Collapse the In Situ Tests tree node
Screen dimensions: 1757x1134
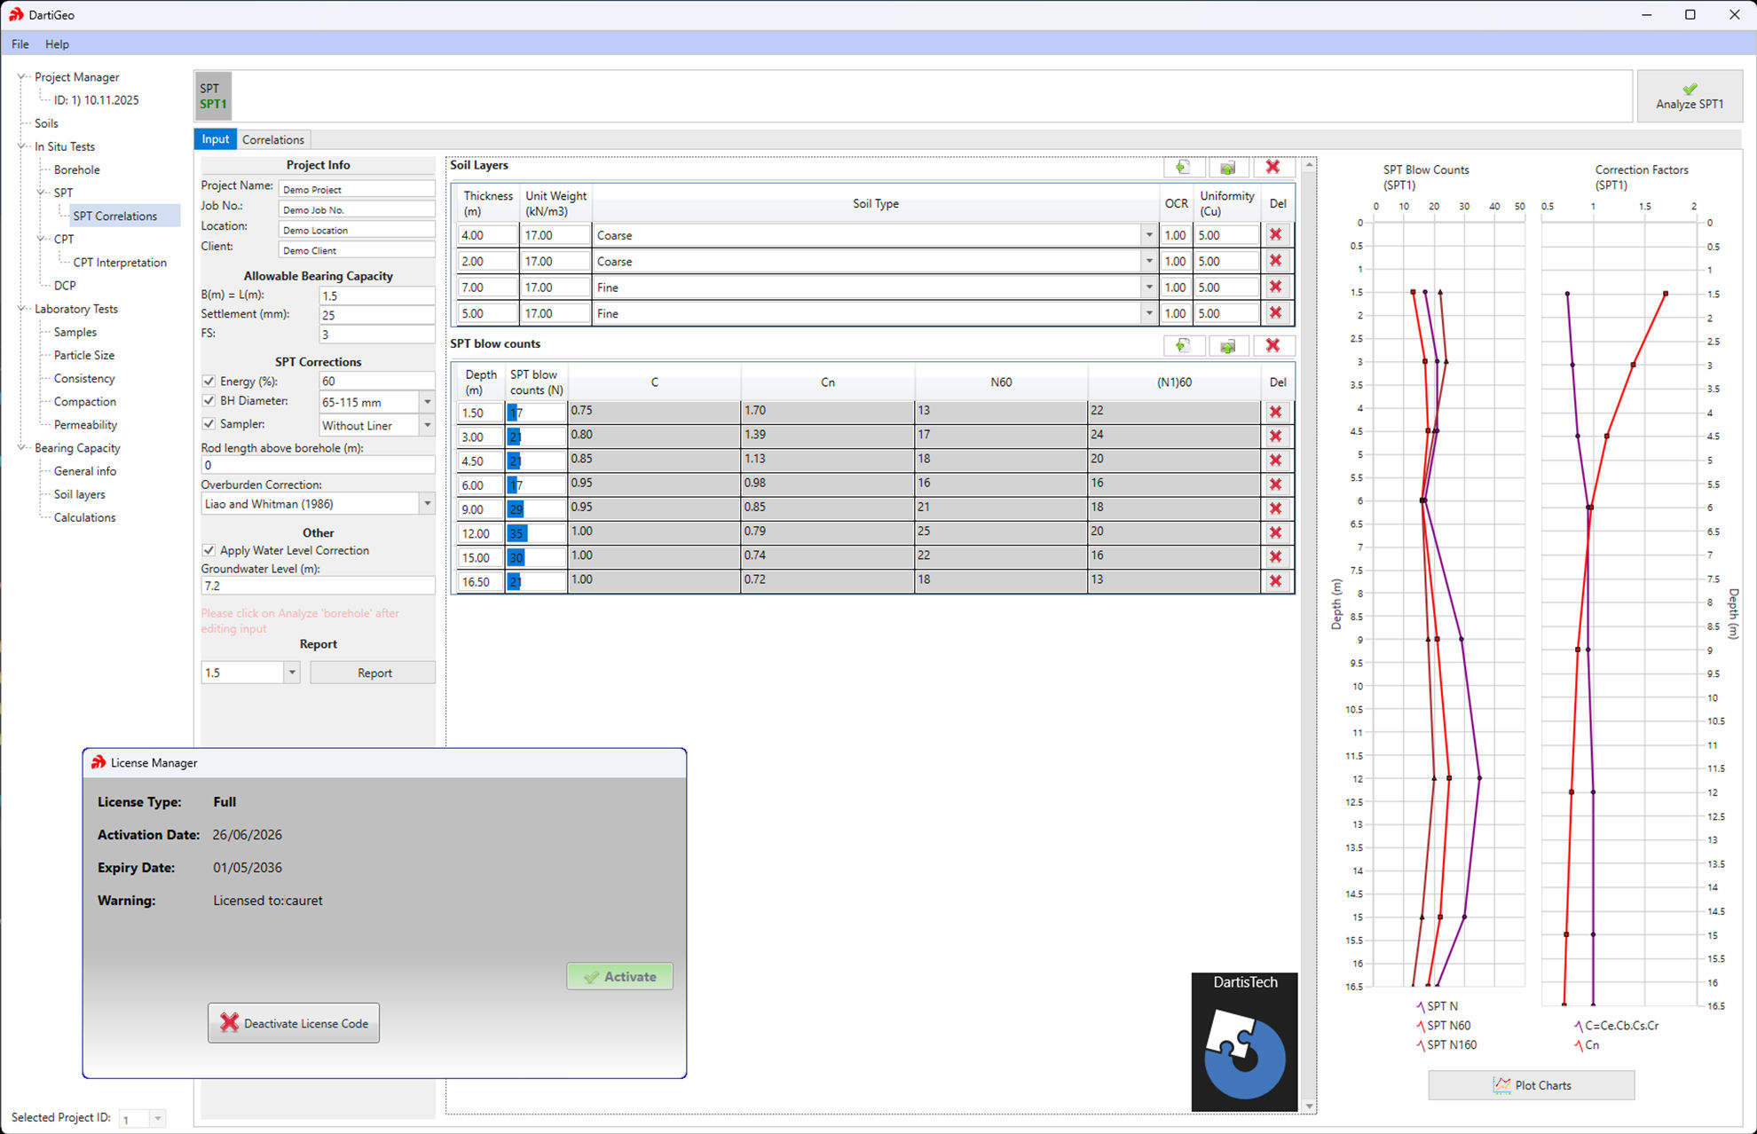[x=22, y=146]
